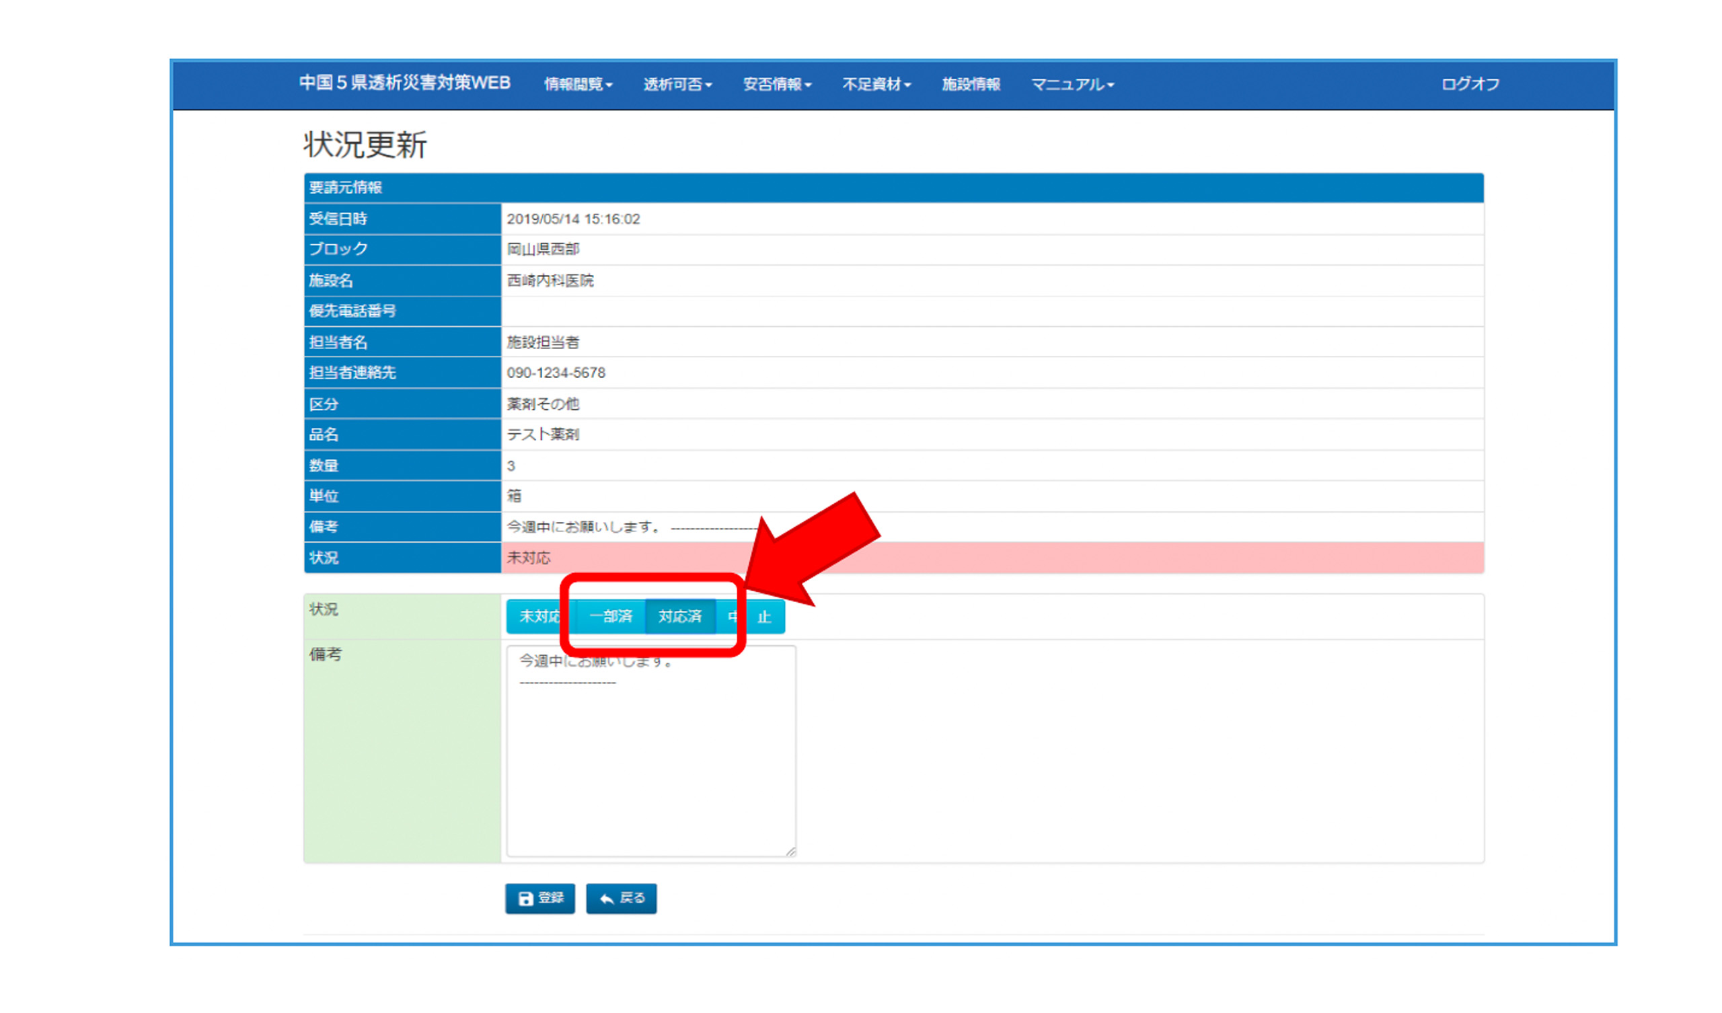This screenshot has width=1722, height=1013.
Task: Open the 透析可否 dropdown
Action: (677, 84)
